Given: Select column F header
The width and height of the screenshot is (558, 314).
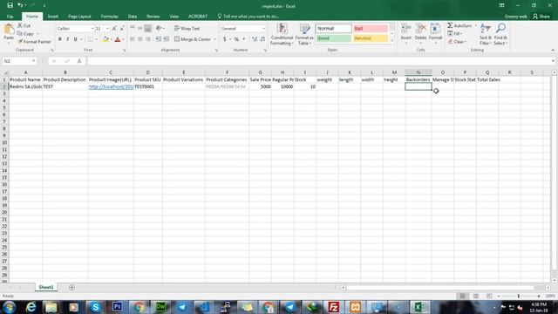Looking at the screenshot, I should tap(227, 72).
